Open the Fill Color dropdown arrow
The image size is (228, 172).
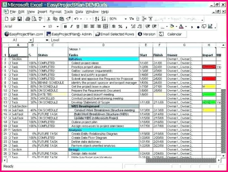coord(176,27)
